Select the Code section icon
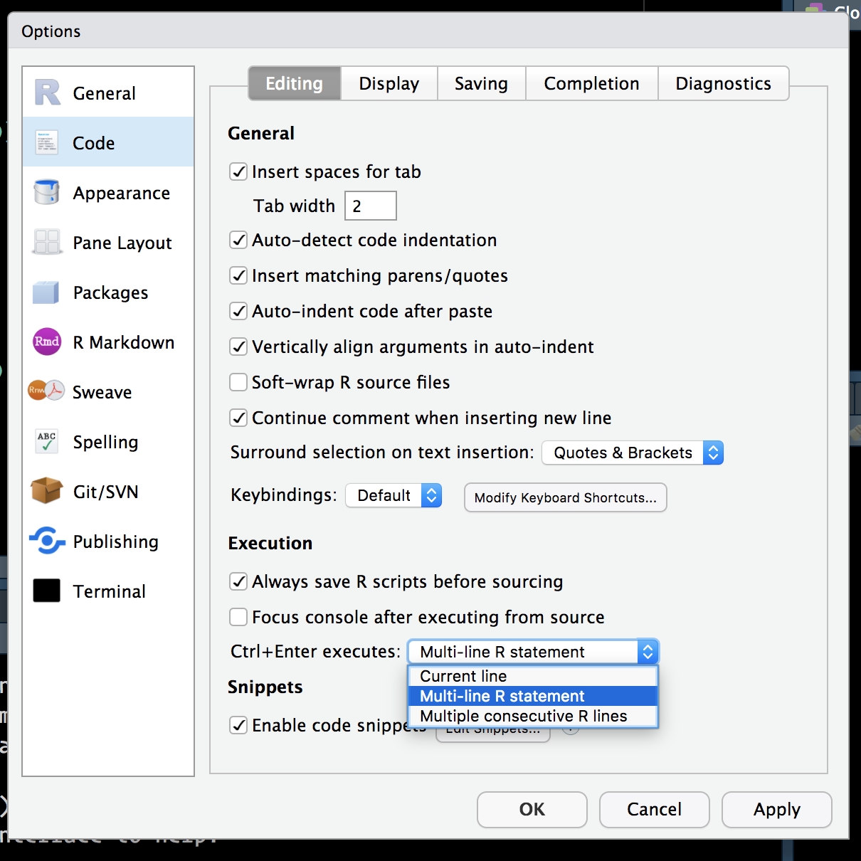This screenshot has height=861, width=861. (x=47, y=142)
